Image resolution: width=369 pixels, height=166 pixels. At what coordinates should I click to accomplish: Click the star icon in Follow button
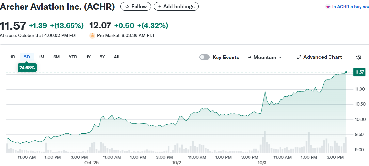click(127, 7)
